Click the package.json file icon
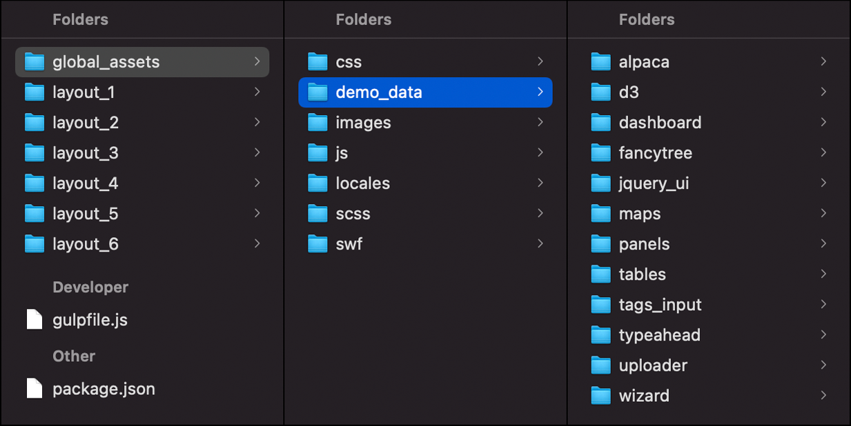851x426 pixels. pos(34,389)
